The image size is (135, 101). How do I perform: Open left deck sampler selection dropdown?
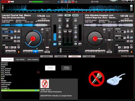(x=12, y=38)
